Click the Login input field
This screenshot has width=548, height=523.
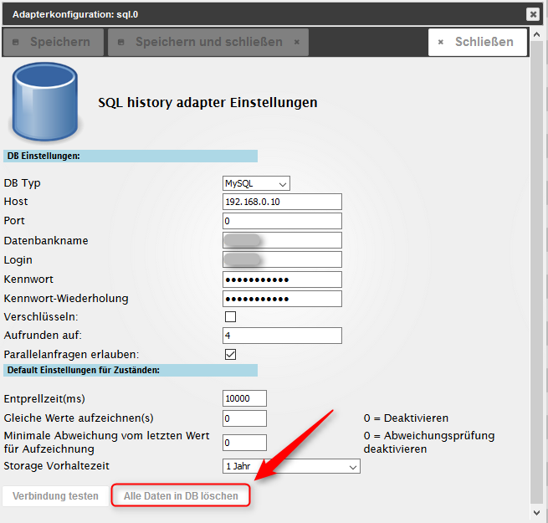click(x=282, y=259)
